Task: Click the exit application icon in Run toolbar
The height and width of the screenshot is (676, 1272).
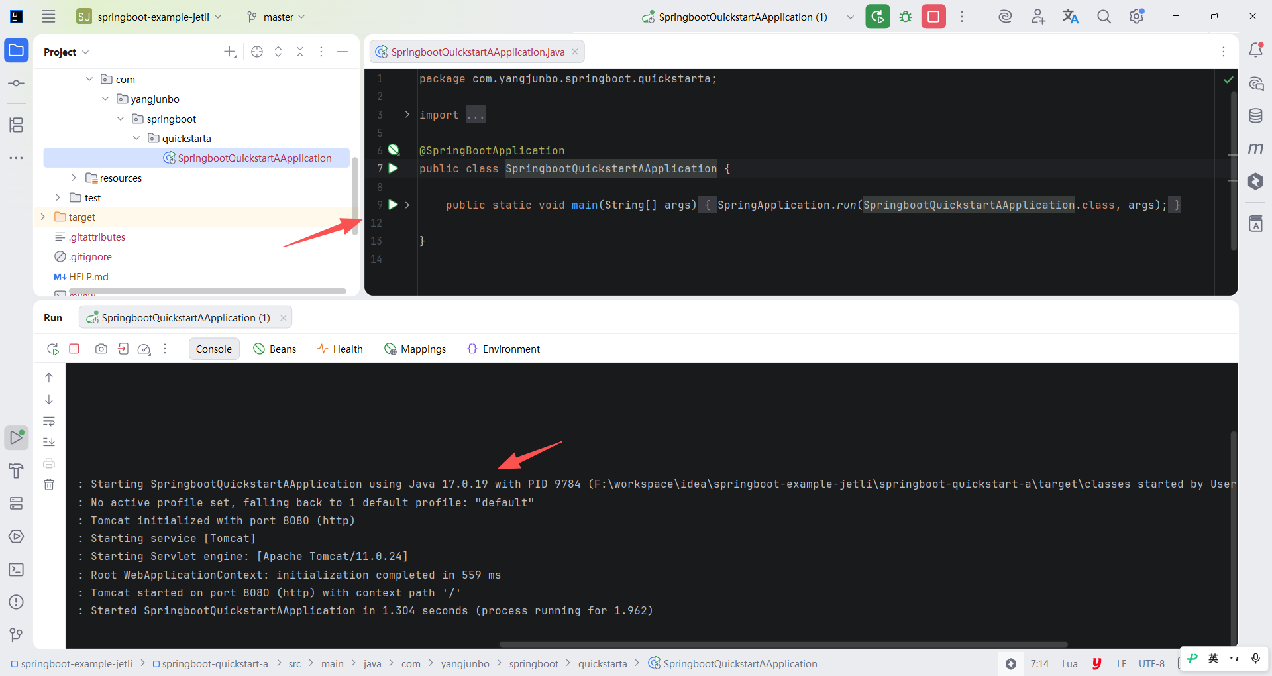Action: [123, 349]
